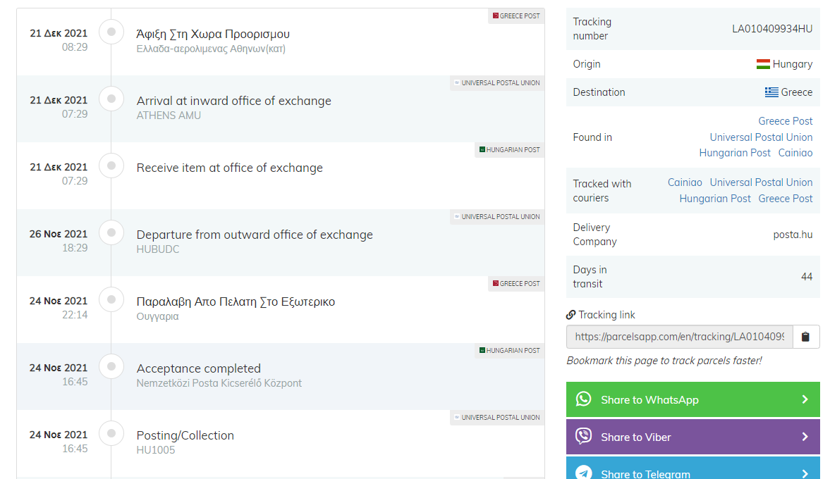Click Greece Post badge on Άφιξη event
The height and width of the screenshot is (479, 830).
[516, 16]
